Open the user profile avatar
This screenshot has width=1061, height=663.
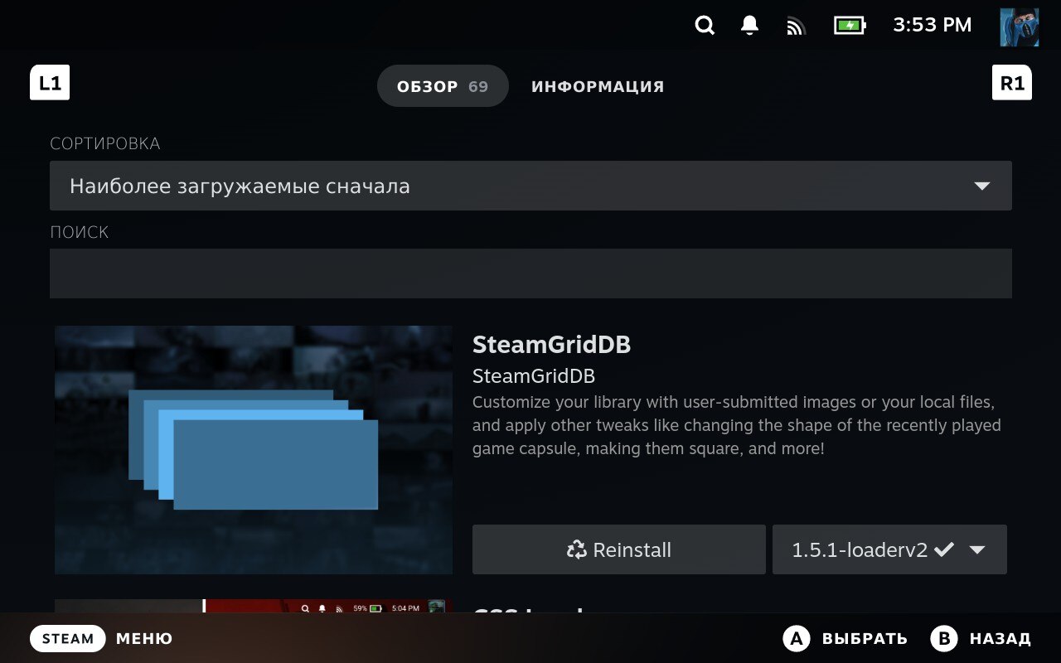(x=1019, y=27)
